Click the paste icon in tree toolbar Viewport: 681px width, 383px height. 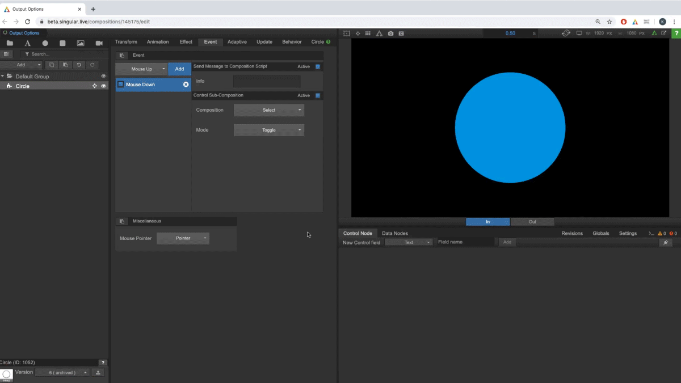65,65
